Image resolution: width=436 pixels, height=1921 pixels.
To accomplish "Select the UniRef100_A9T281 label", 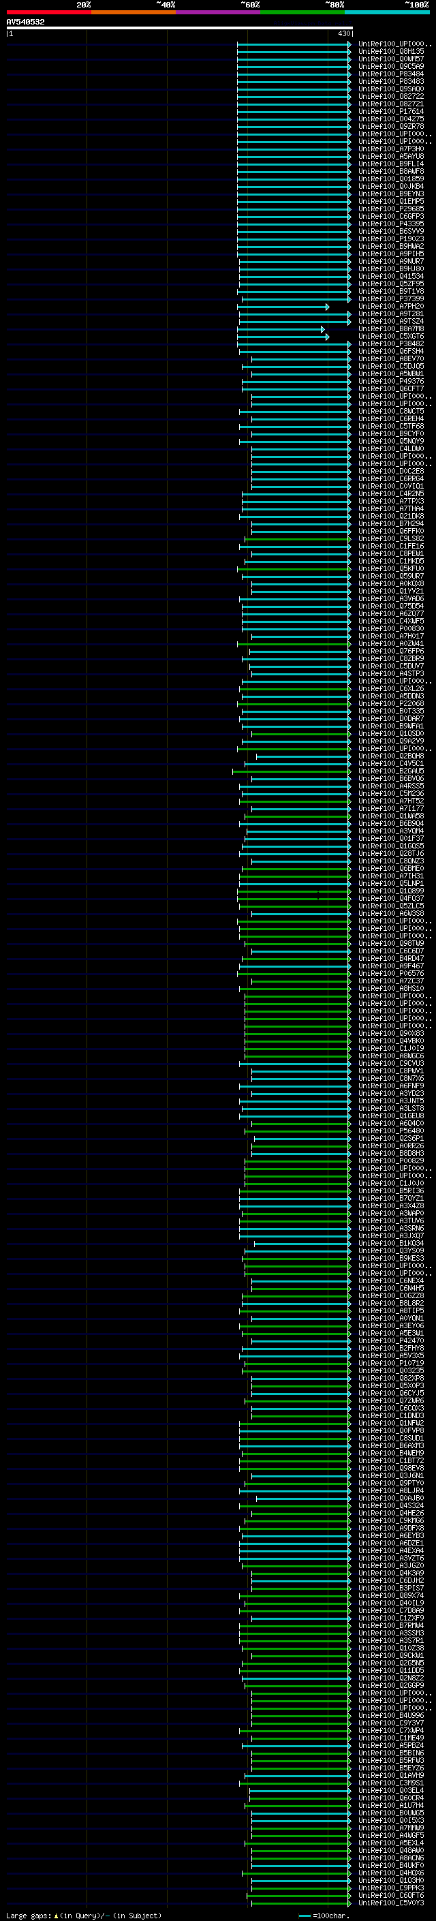I will coord(390,314).
